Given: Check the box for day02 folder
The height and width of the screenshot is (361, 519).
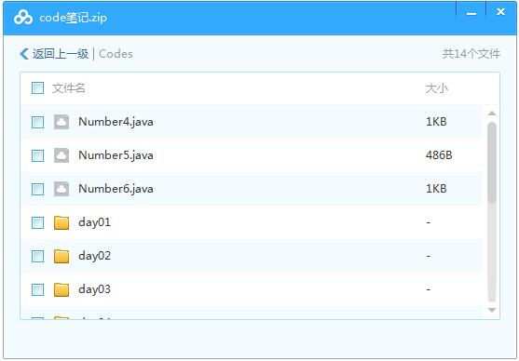Looking at the screenshot, I should point(37,256).
